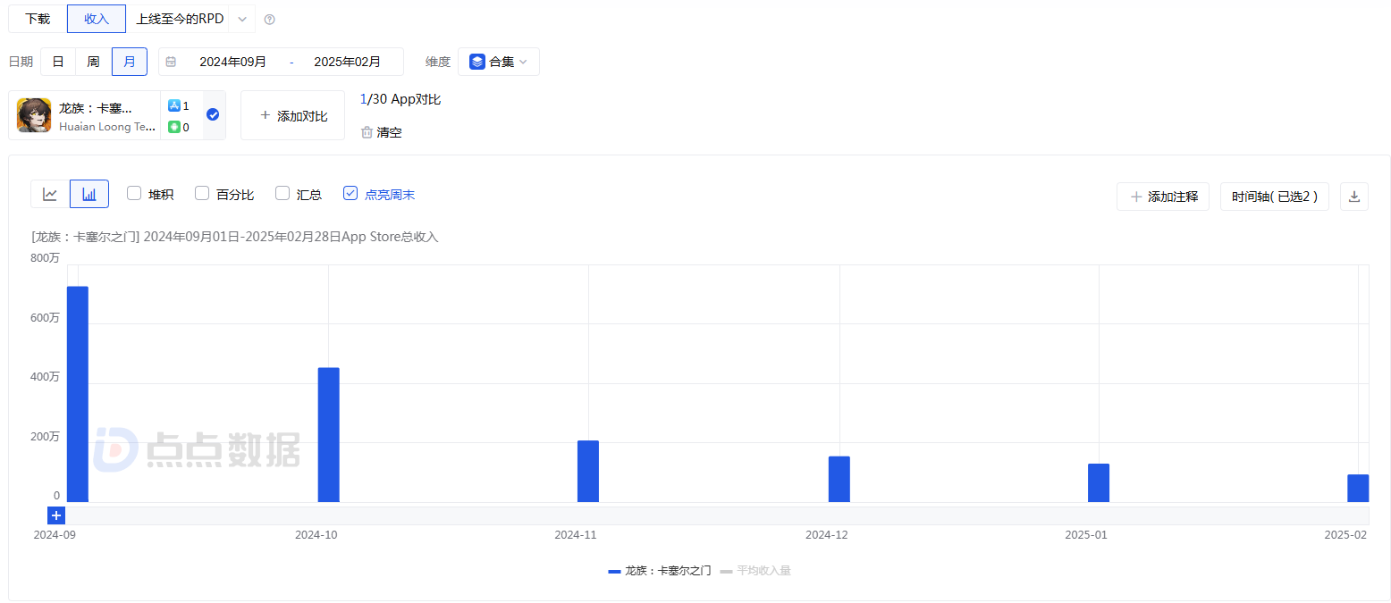Select the bar chart view icon
This screenshot has width=1391, height=603.
click(x=89, y=194)
